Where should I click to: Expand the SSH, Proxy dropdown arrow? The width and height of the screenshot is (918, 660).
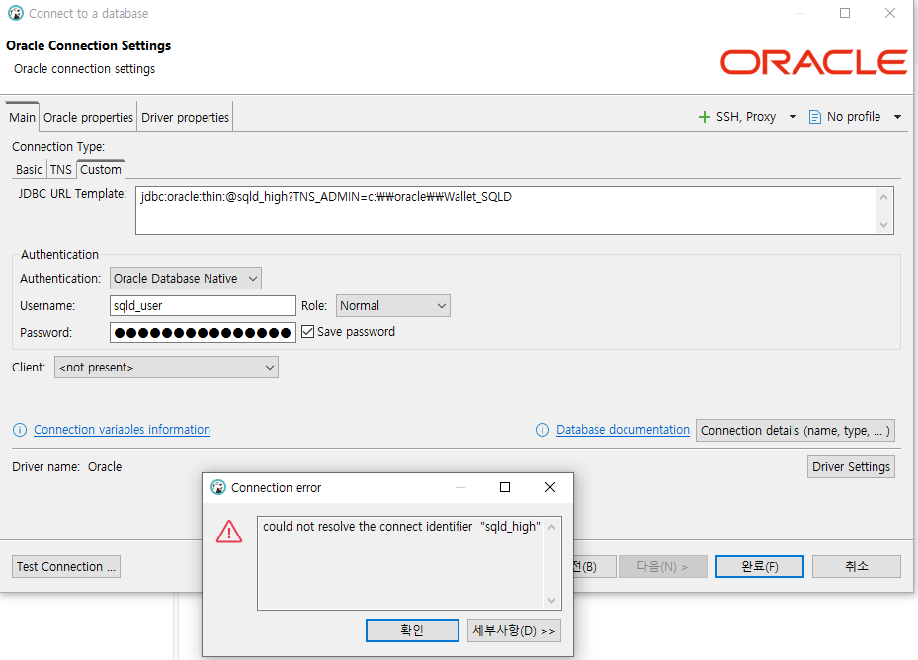(793, 117)
